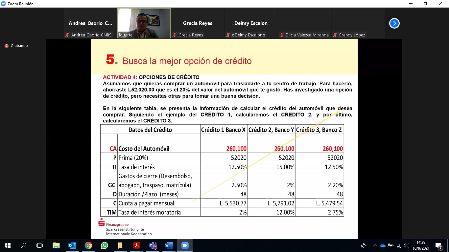Click the volume speaker tray icon
Image resolution: width=449 pixels, height=252 pixels.
click(407, 245)
